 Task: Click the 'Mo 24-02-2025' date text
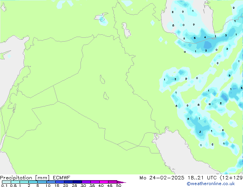click(x=162, y=178)
